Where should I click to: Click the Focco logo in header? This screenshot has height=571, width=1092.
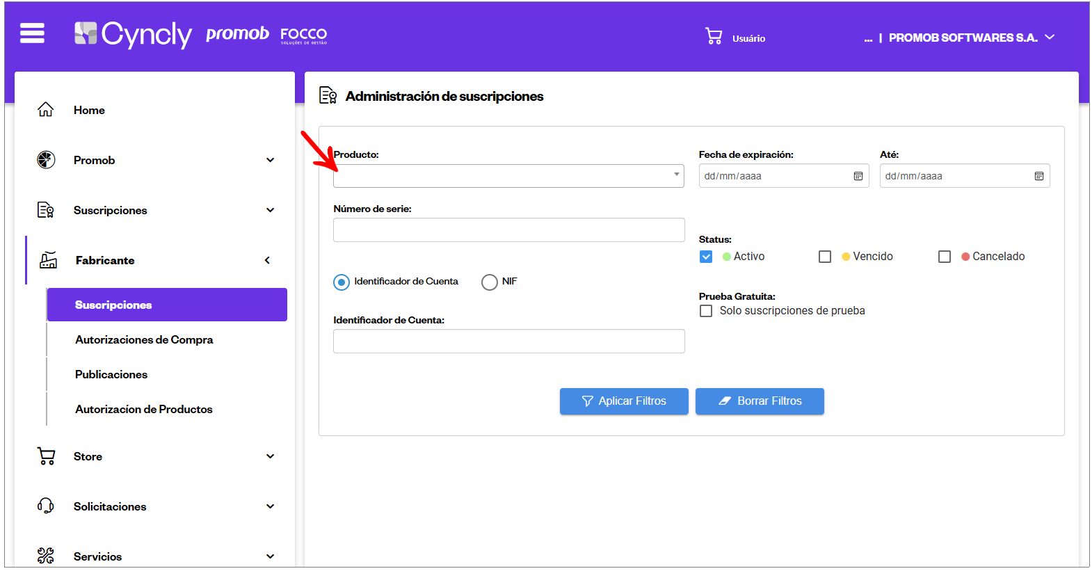click(304, 35)
